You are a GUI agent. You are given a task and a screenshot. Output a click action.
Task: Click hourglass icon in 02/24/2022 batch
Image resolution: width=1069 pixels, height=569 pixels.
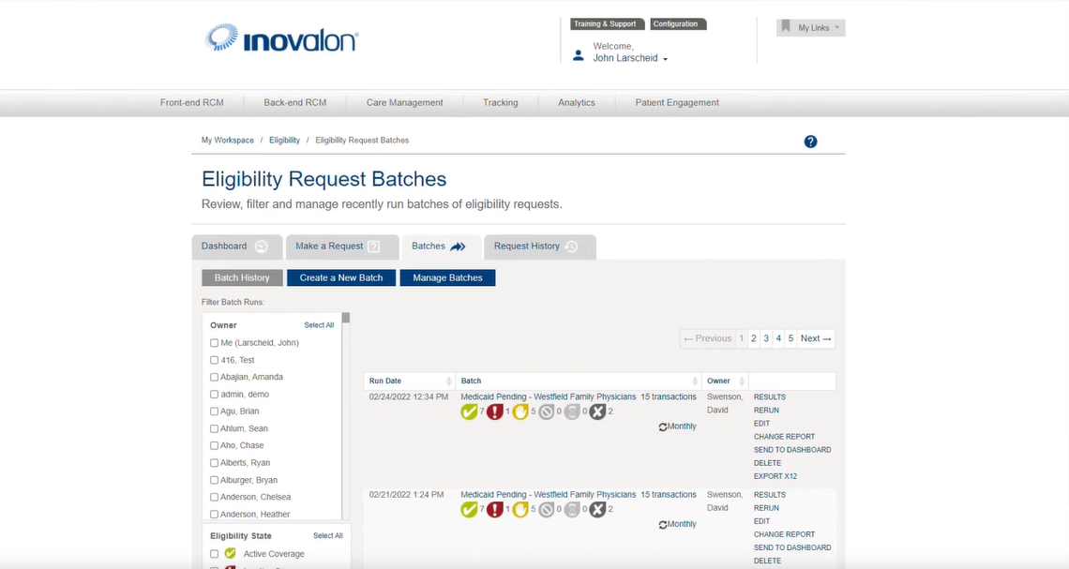(573, 412)
